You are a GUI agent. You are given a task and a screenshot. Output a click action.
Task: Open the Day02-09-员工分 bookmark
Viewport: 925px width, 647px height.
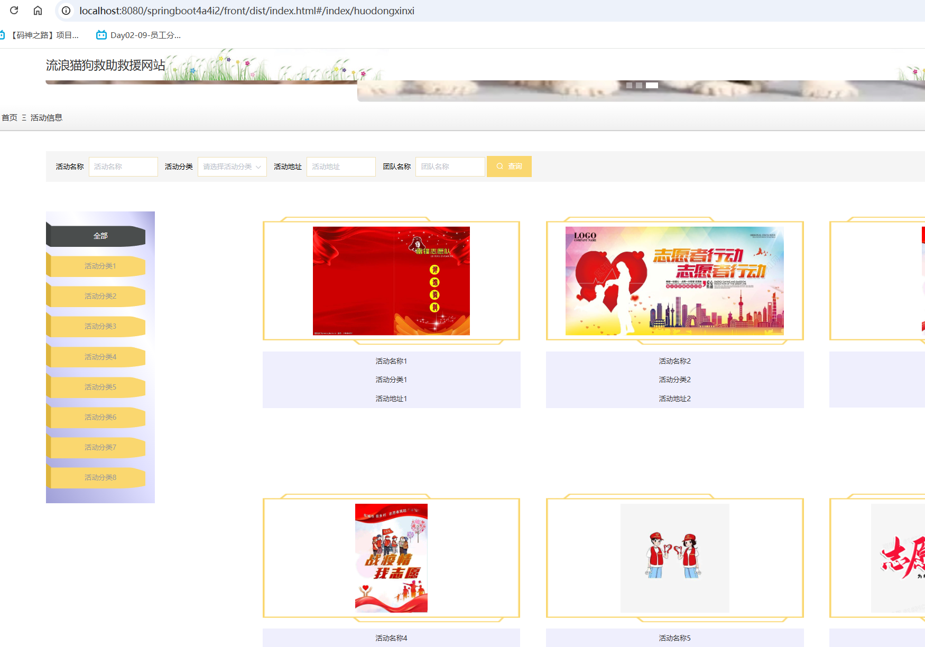[x=138, y=35]
